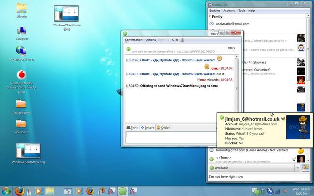314x196 pixels.
Task: Open the Conversation menu
Action: 133,40
